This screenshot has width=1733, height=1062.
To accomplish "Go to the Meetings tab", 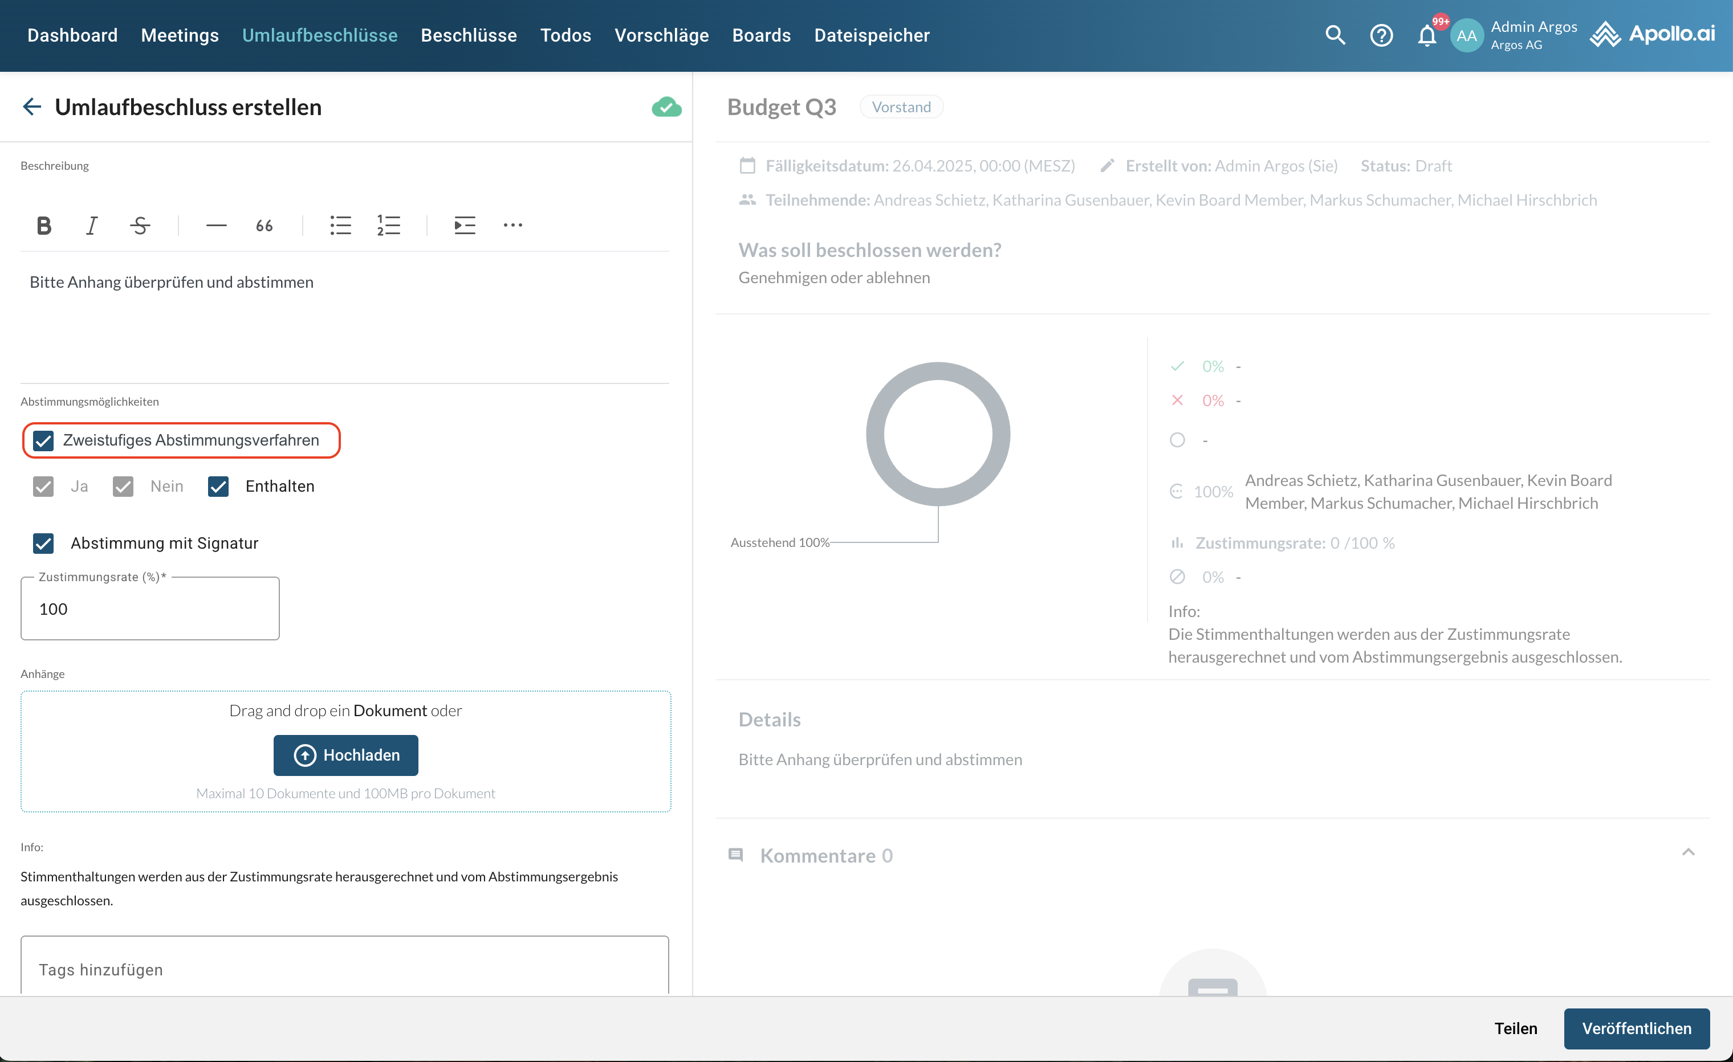I will click(x=180, y=35).
